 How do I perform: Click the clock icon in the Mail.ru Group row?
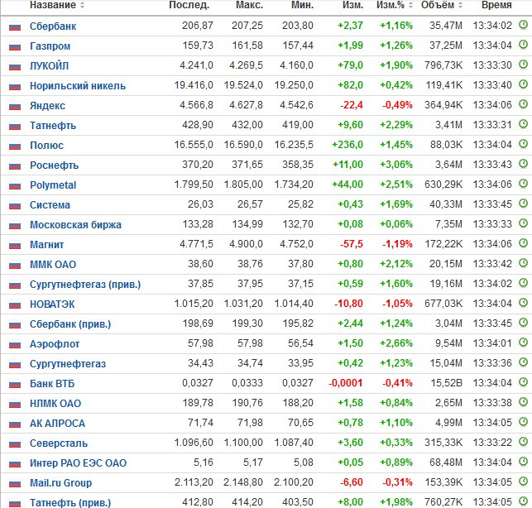click(x=524, y=482)
